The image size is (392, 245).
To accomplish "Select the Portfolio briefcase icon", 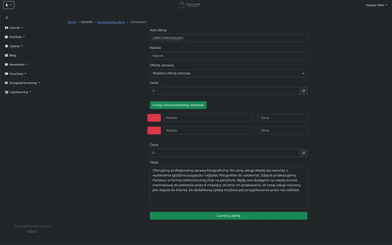I will click(6, 37).
